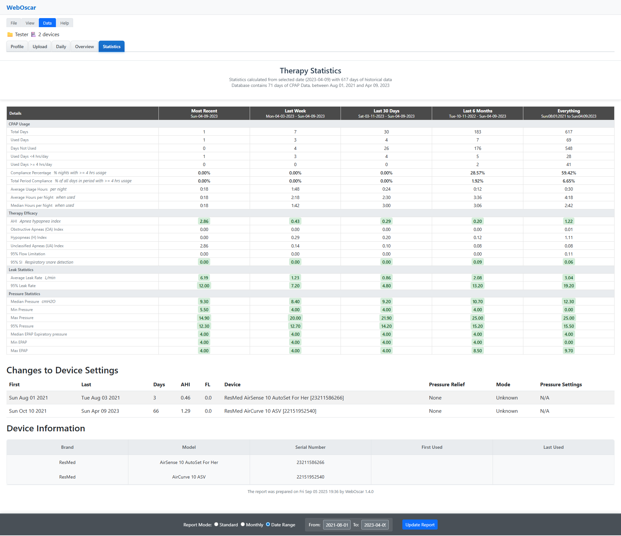Open the Help menu
Image resolution: width=621 pixels, height=536 pixels.
(x=64, y=23)
